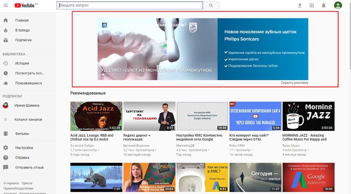The width and height of the screenshot is (351, 194).
Task: Click channel name Robo CRM
Action: [x=237, y=145]
